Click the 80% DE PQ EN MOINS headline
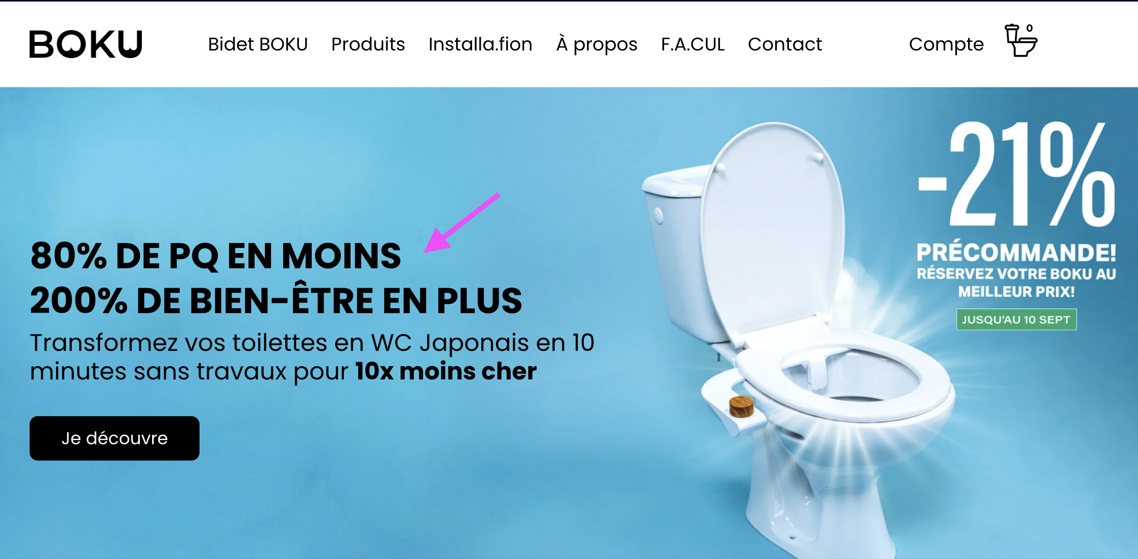 pyautogui.click(x=216, y=256)
